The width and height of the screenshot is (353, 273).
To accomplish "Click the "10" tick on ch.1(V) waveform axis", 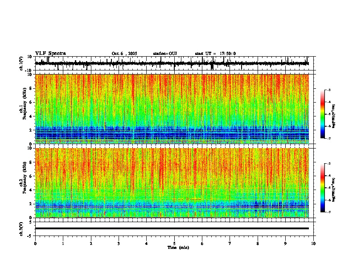I will pos(30,57).
